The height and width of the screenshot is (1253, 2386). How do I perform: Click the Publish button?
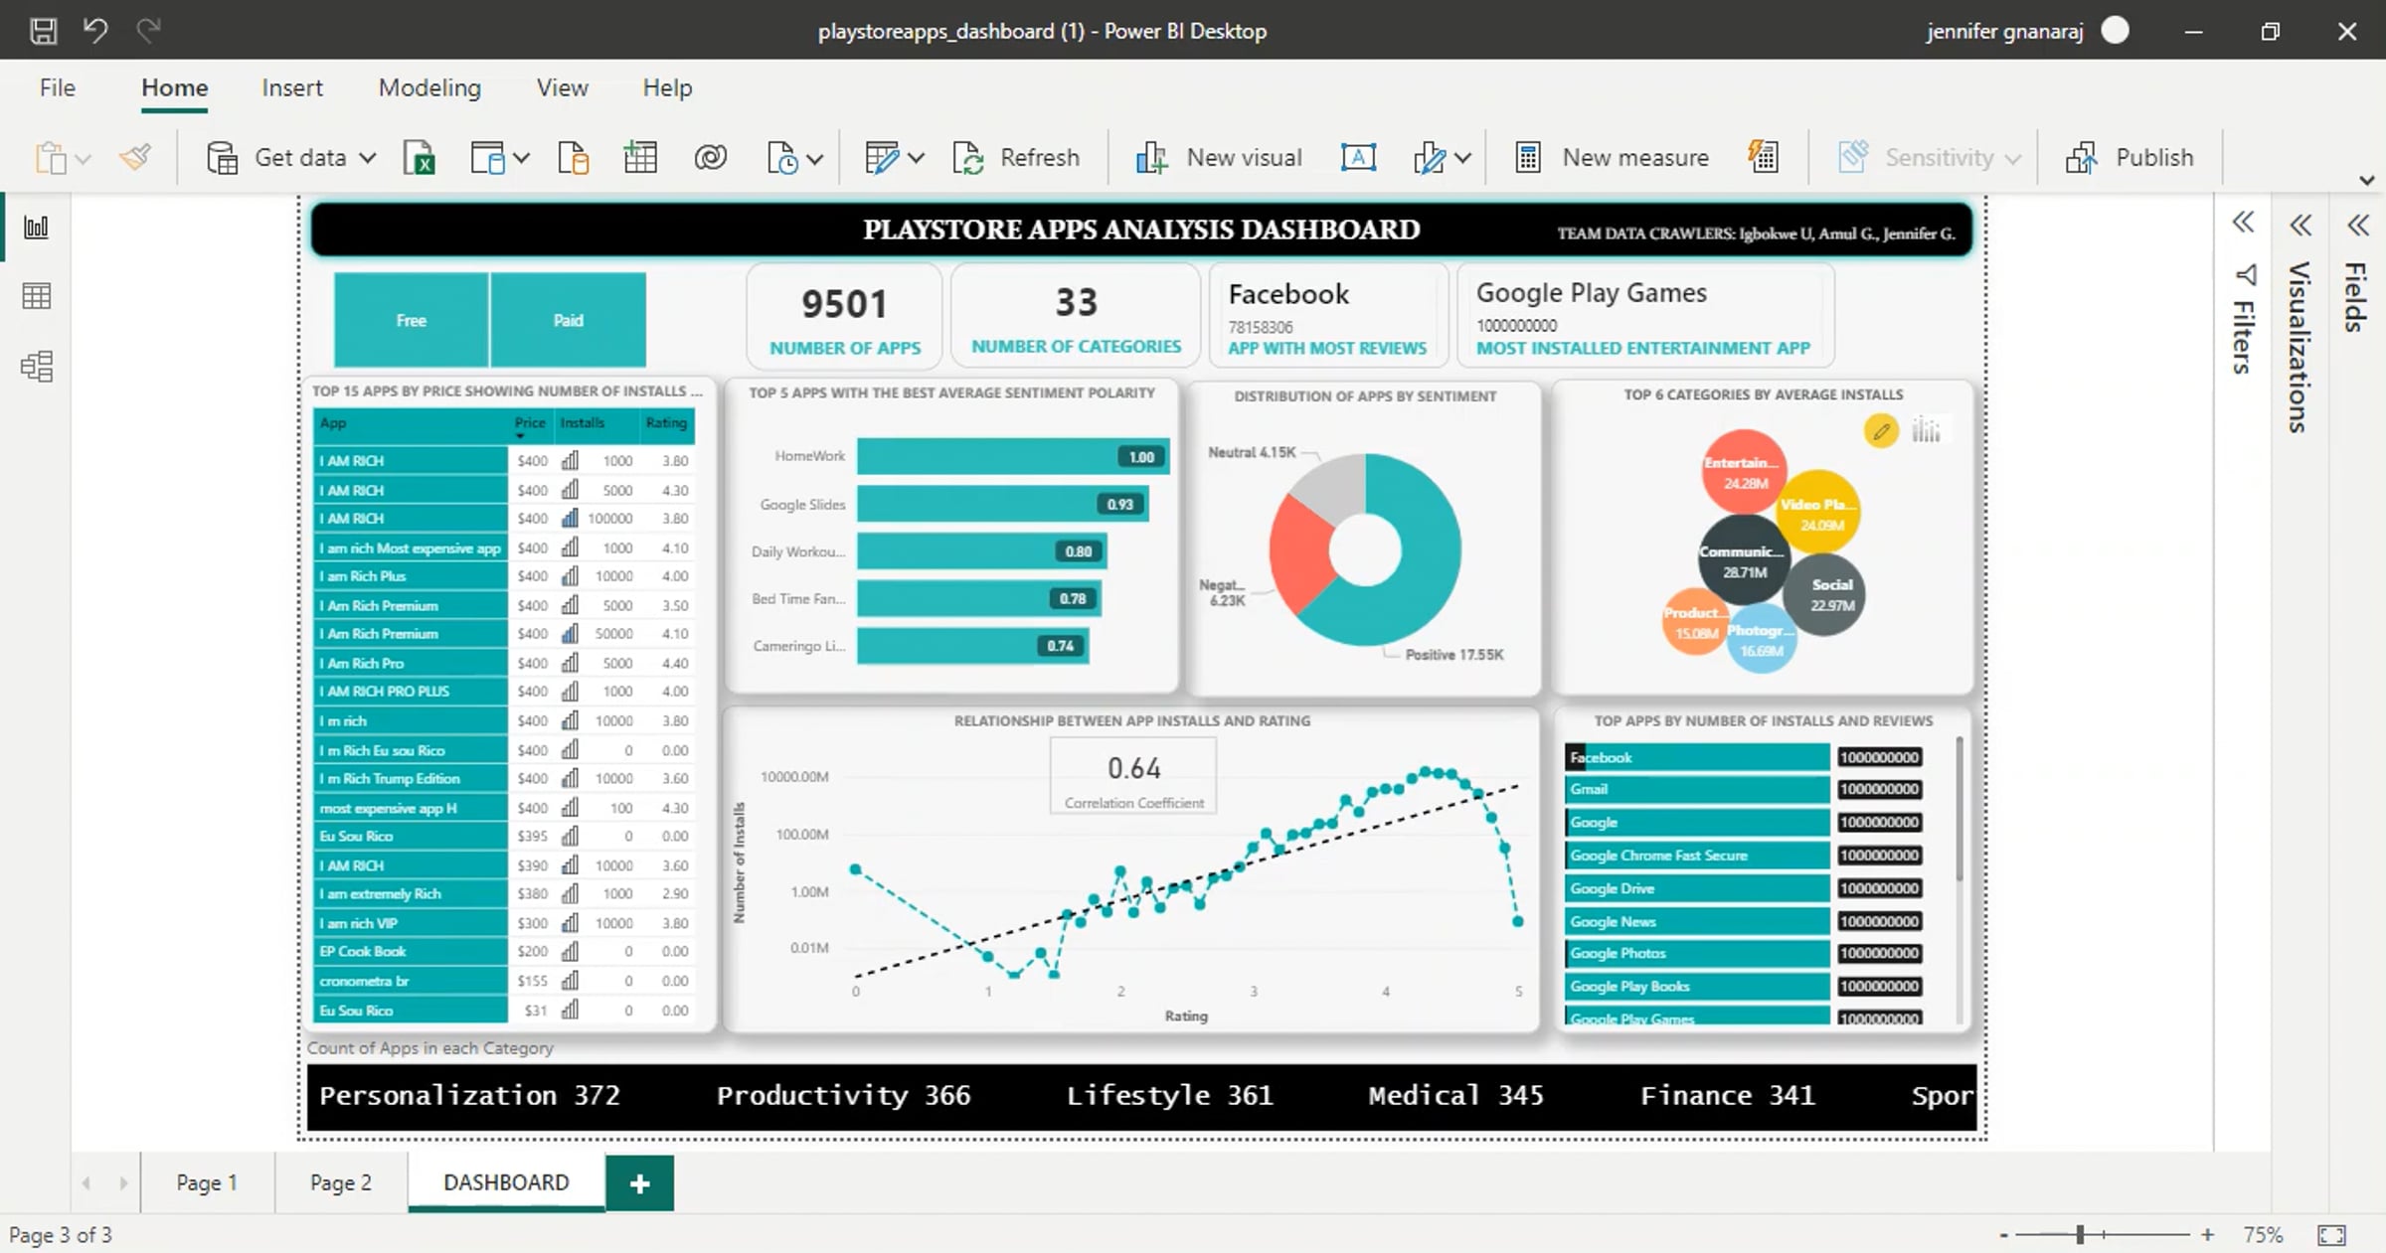[2130, 157]
